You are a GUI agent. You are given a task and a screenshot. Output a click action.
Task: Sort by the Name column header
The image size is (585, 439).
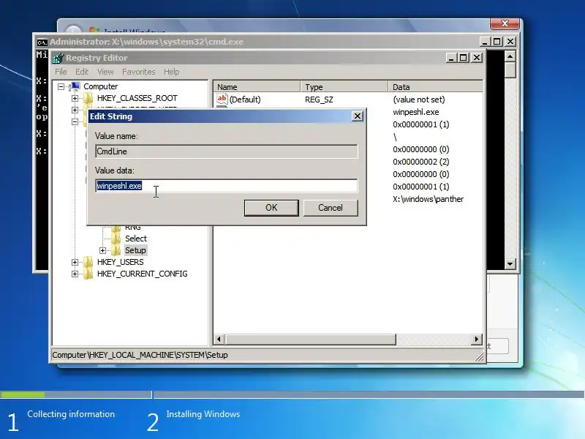coord(257,87)
